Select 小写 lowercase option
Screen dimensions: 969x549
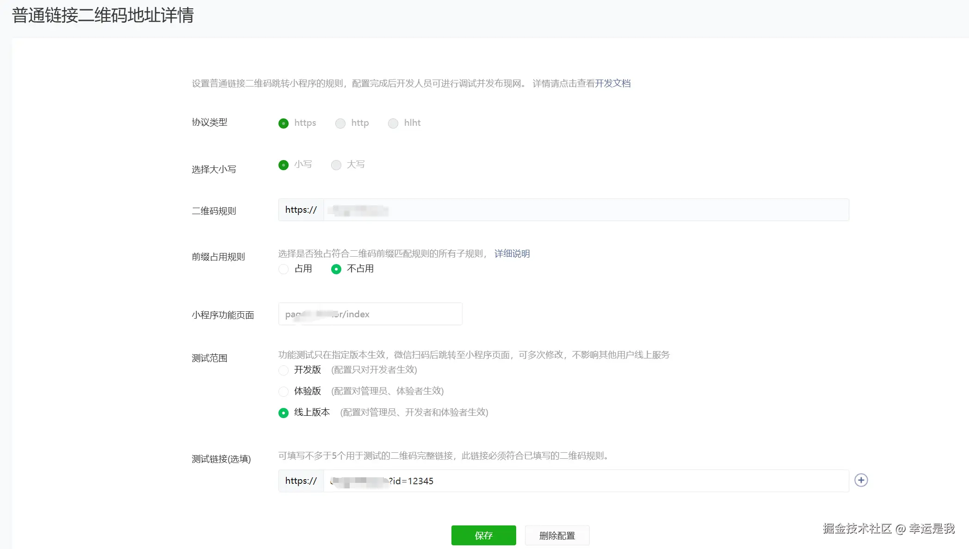coord(284,165)
